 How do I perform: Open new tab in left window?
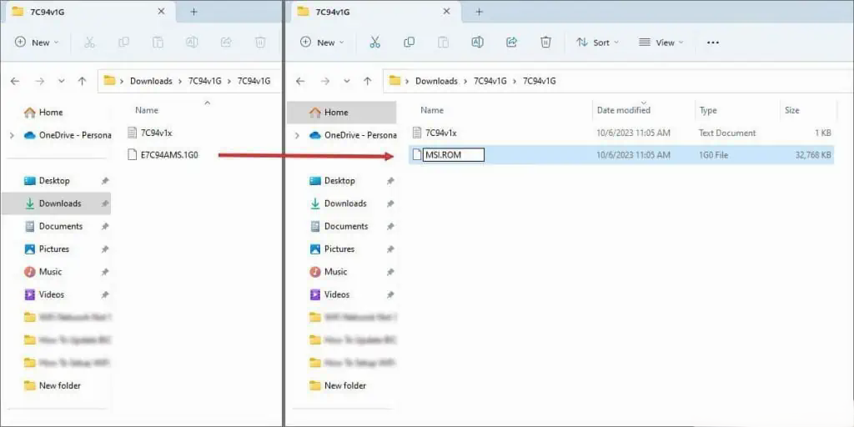[x=193, y=12]
